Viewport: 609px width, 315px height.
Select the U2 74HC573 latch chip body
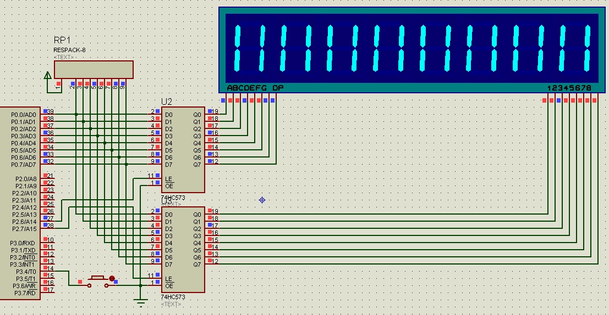point(183,150)
